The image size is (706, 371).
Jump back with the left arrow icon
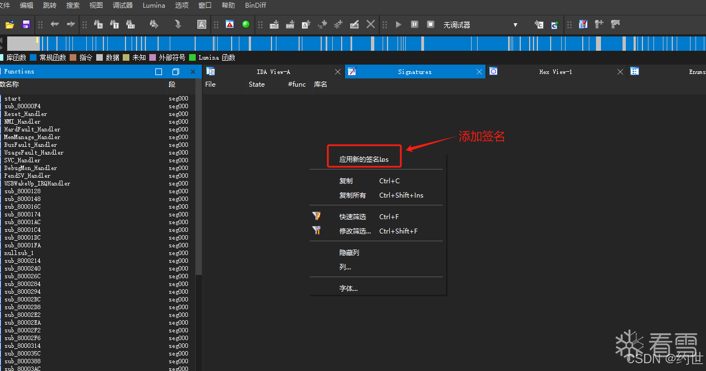pyautogui.click(x=55, y=24)
